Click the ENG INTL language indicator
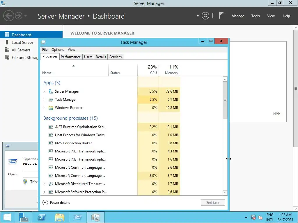This screenshot has width=298, height=223. 270,217
